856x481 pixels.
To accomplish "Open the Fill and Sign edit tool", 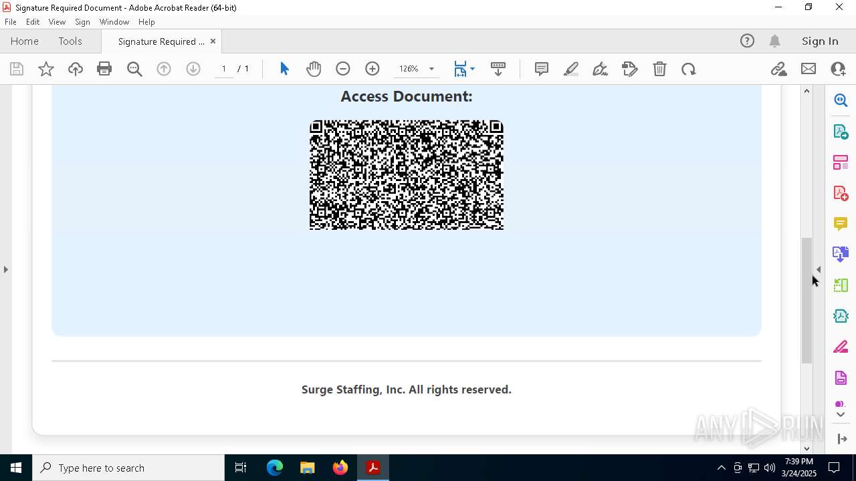I will point(630,69).
